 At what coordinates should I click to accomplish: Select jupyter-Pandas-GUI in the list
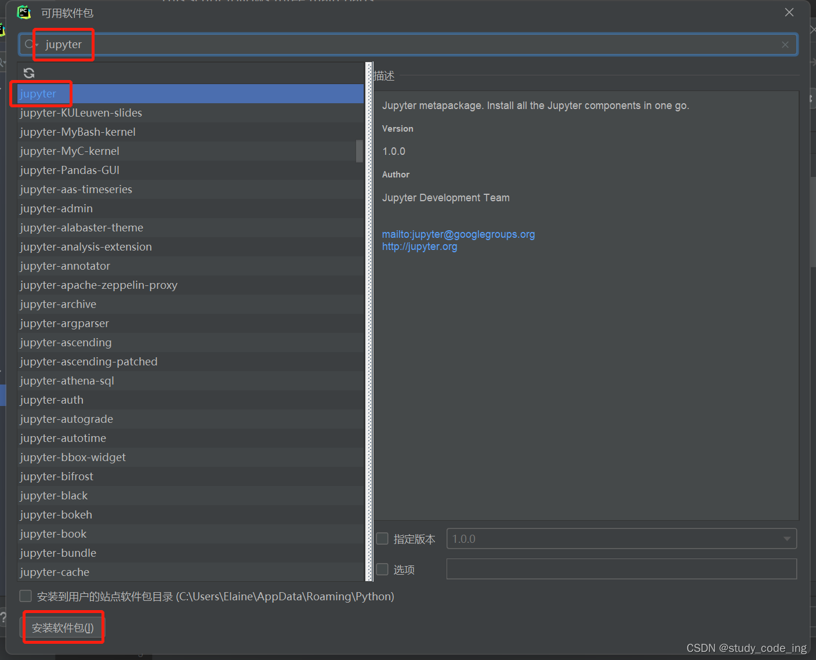(190, 170)
